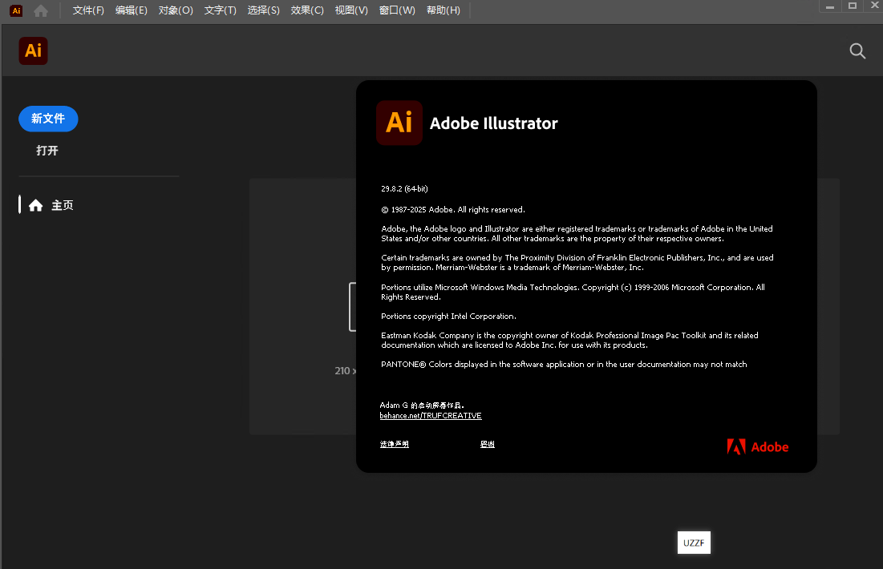Click the large Ai logo in About dialog

click(399, 123)
